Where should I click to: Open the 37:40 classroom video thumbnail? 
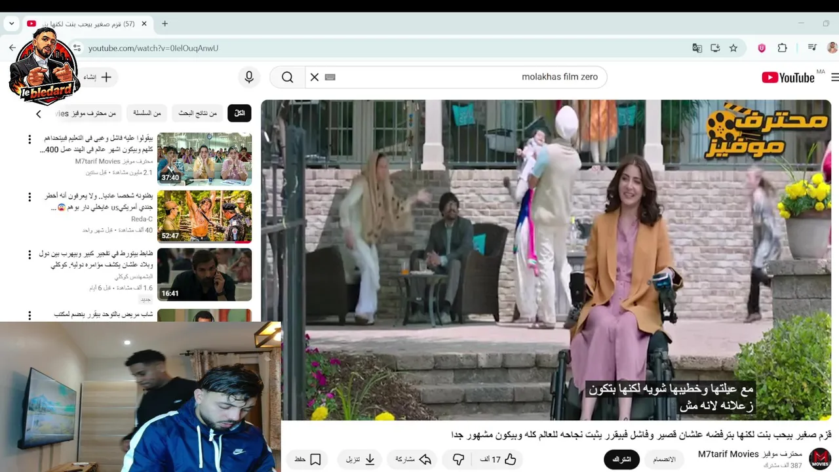pyautogui.click(x=205, y=159)
